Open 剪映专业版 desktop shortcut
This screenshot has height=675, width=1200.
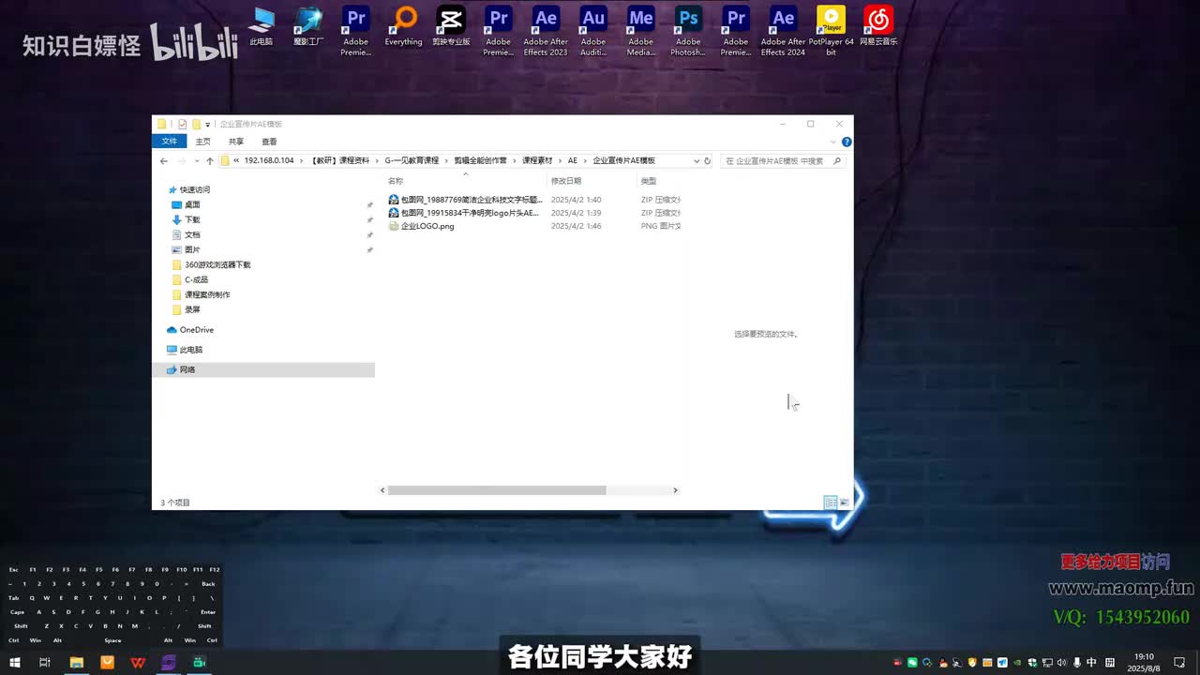coord(451,25)
